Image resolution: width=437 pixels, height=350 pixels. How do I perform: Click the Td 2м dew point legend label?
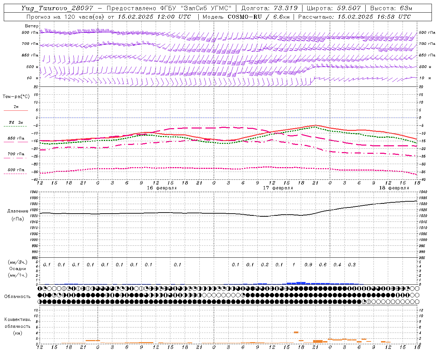coord(16,122)
